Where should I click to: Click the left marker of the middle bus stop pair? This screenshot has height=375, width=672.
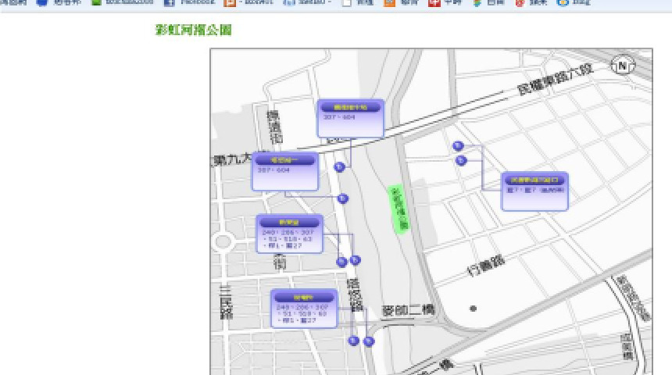(341, 262)
